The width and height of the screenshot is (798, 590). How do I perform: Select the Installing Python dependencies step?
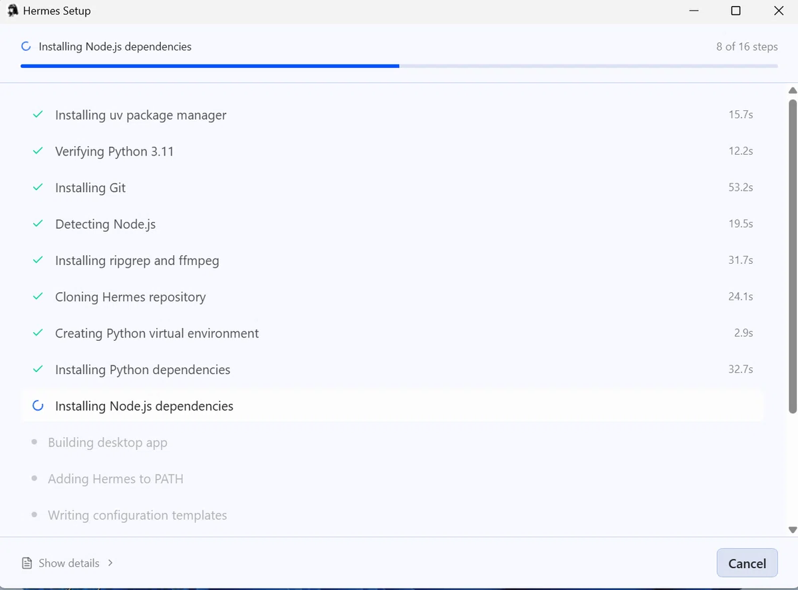click(392, 369)
